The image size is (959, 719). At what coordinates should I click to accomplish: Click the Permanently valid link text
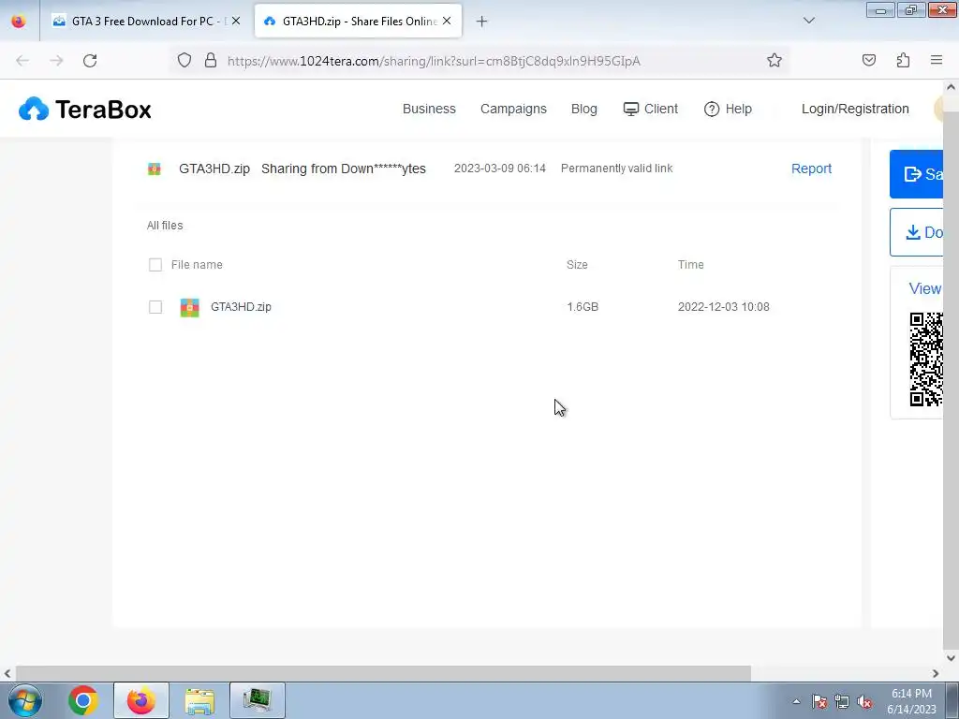(616, 169)
